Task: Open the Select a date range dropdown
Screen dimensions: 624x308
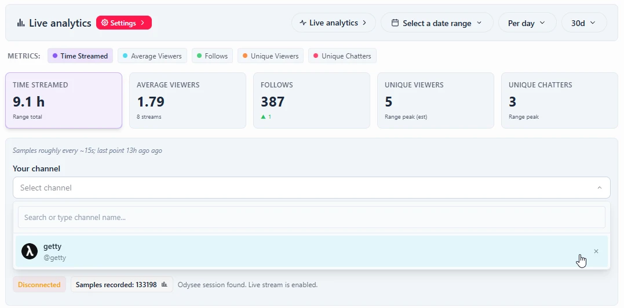Action: 437,23
